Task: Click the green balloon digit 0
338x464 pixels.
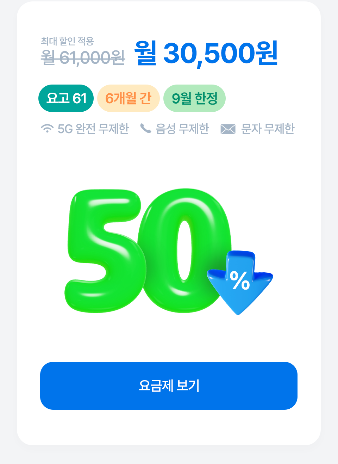Action: [x=184, y=250]
